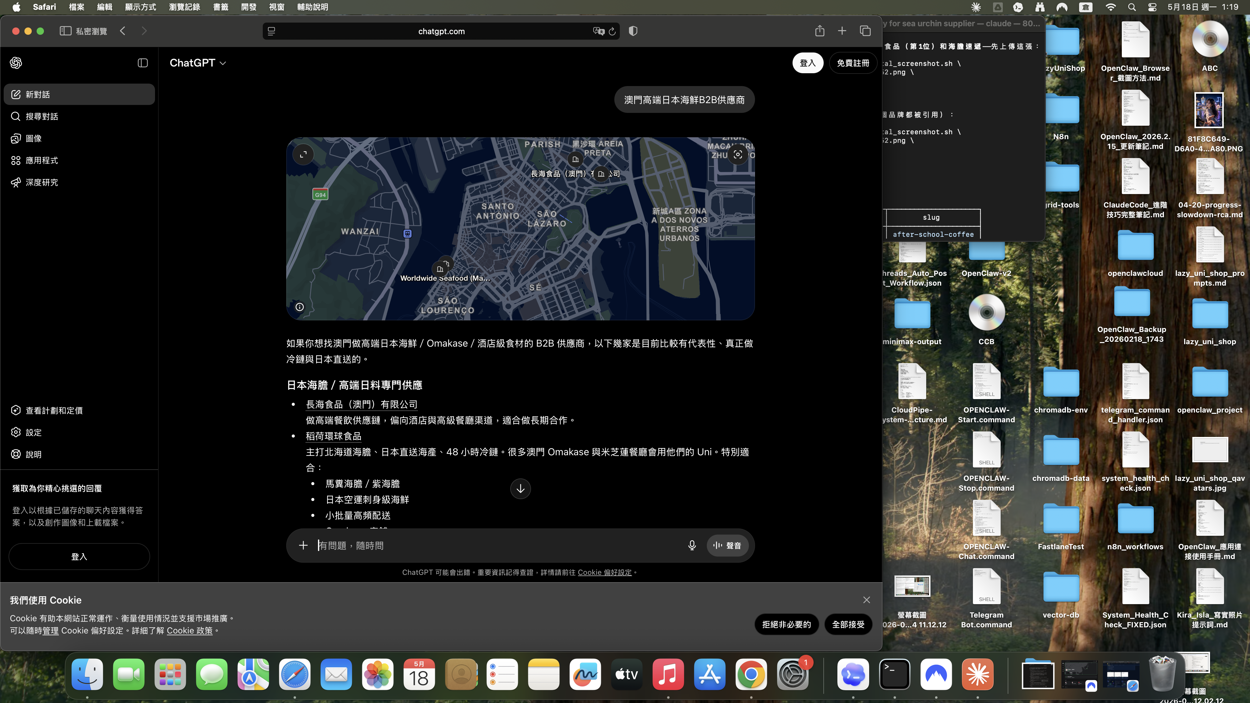
Task: Click translate icon in address bar
Action: click(599, 31)
